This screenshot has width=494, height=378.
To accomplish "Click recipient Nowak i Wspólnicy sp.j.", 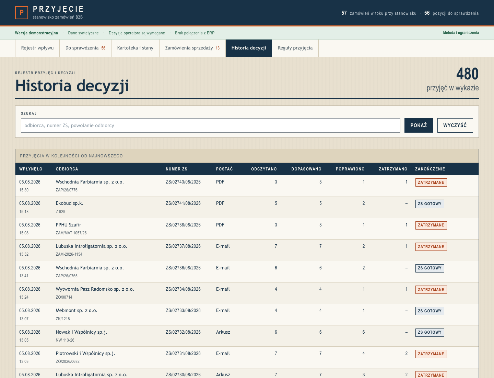I will tap(82, 332).
